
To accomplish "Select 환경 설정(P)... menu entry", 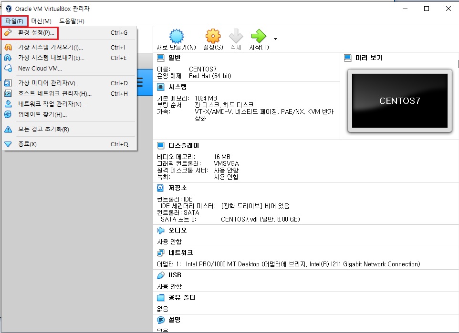I will 69,33.
